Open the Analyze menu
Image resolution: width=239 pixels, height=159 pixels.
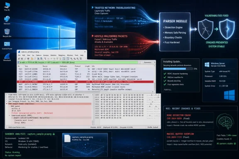(x=46, y=55)
